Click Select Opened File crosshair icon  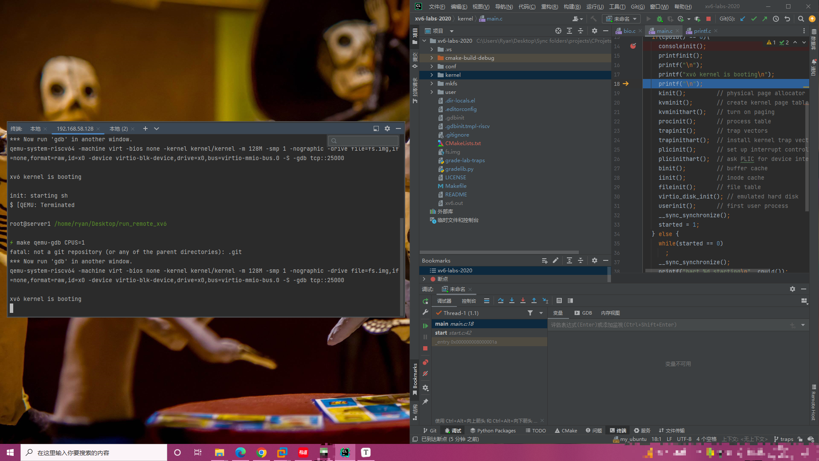[x=558, y=31]
